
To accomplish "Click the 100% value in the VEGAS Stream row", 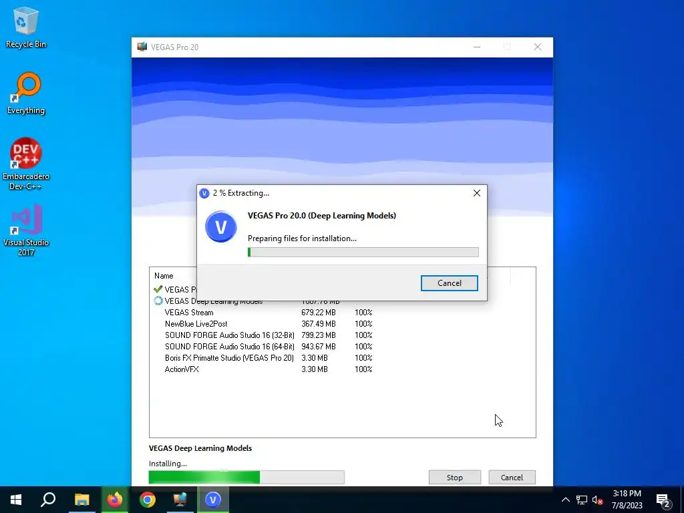I will pyautogui.click(x=363, y=313).
